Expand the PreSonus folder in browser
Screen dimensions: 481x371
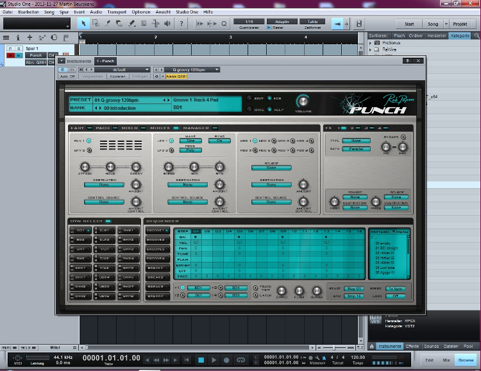[x=370, y=43]
